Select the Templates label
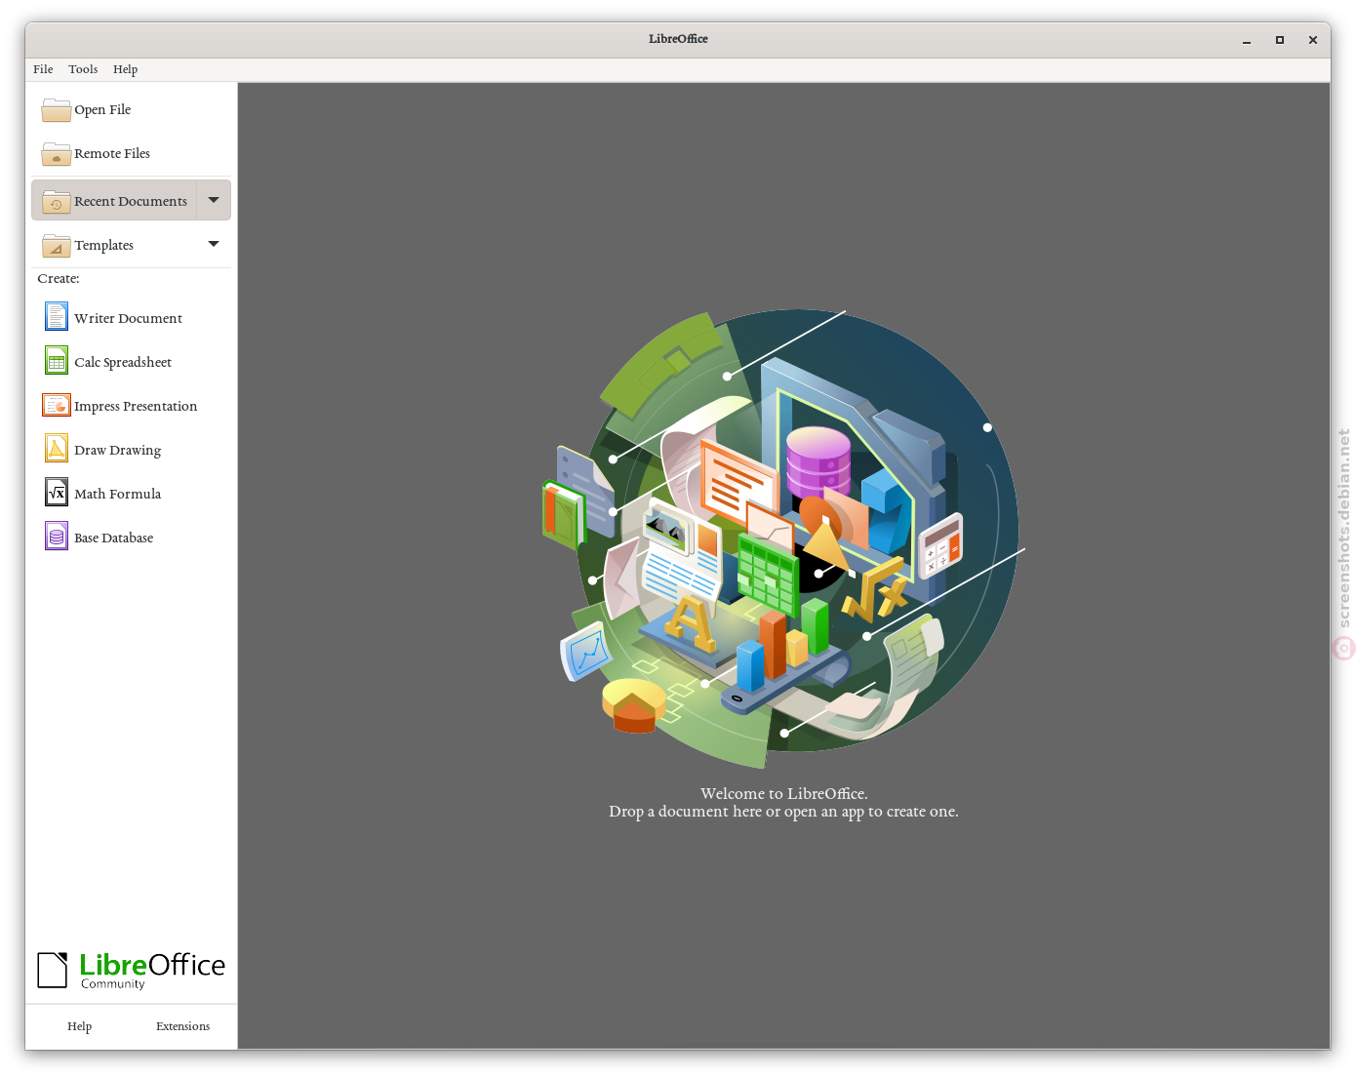 pyautogui.click(x=103, y=245)
